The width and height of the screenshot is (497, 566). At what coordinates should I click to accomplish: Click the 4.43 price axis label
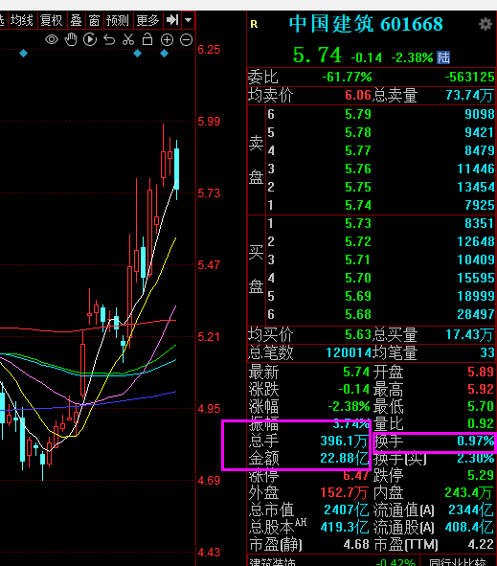tap(209, 553)
